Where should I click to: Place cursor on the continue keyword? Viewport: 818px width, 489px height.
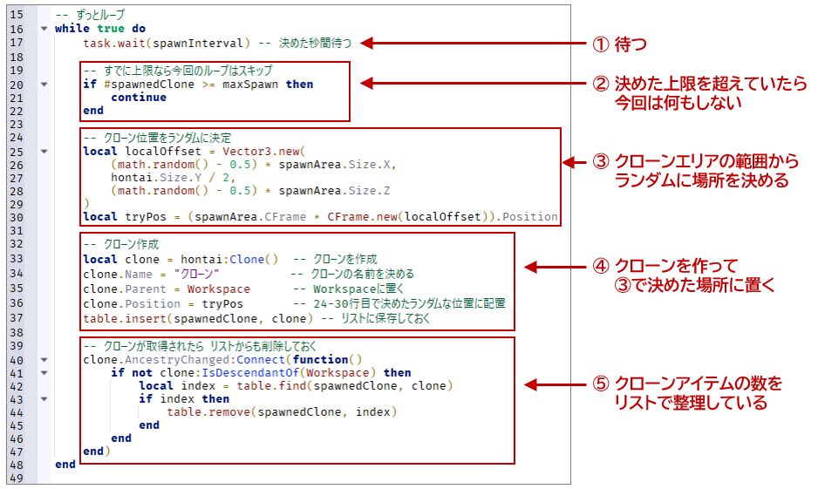click(x=139, y=98)
